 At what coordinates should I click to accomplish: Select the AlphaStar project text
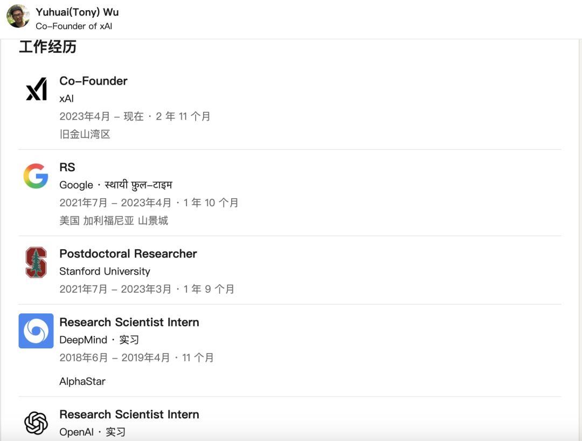(82, 381)
